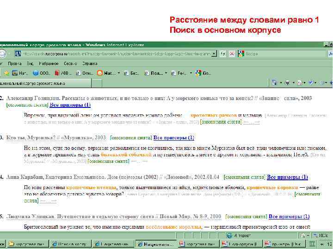Click the Page icon in the command bar

300,83
